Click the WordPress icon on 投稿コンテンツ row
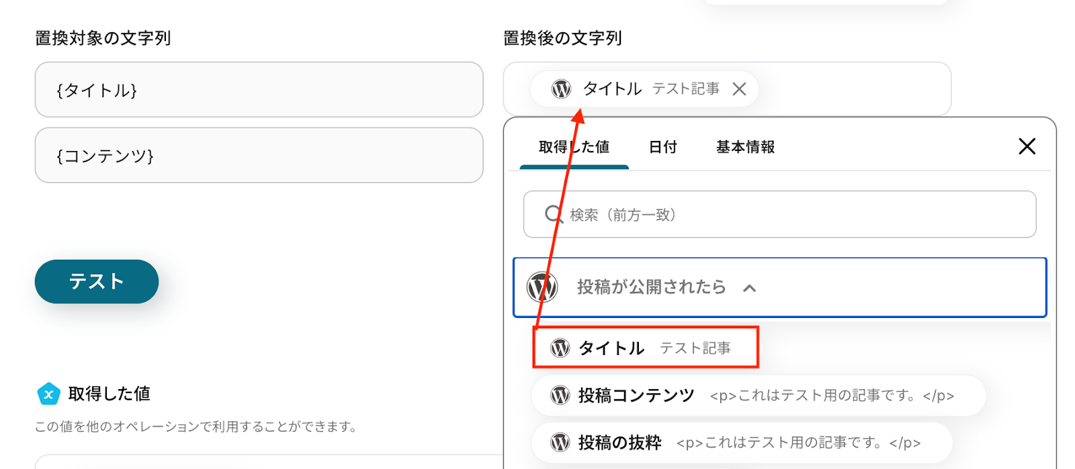 [560, 395]
